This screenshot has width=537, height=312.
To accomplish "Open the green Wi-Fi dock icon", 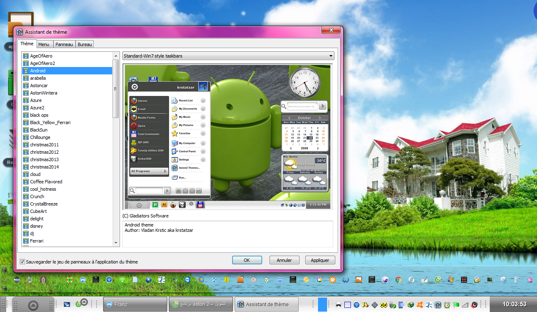I will click(x=122, y=280).
